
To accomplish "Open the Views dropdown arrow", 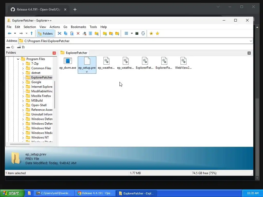I will (132, 34).
